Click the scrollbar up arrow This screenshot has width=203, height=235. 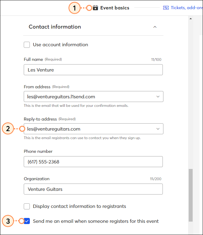pyautogui.click(x=191, y=19)
